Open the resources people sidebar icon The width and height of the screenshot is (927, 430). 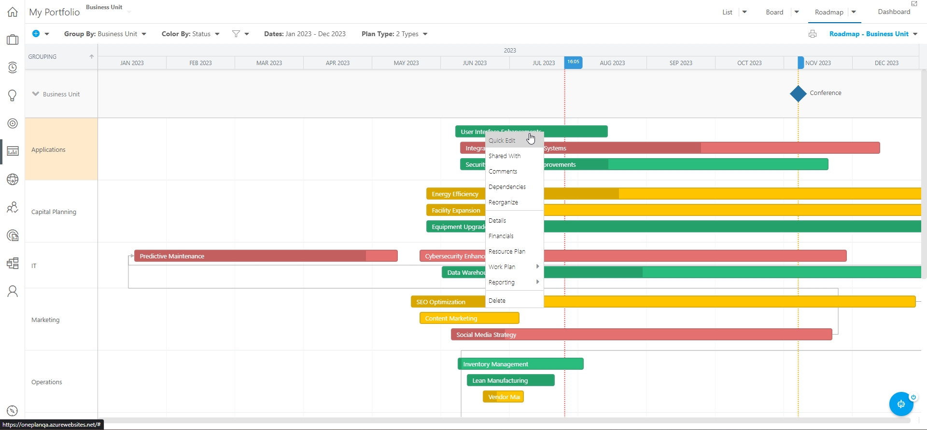[x=13, y=207]
